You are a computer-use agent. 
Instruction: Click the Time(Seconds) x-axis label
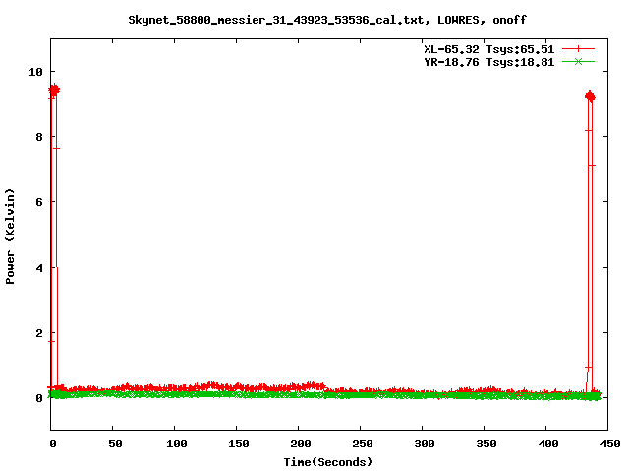[328, 462]
